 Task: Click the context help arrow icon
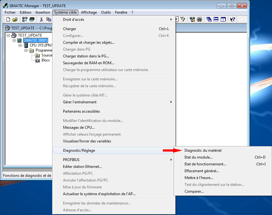pos(233,20)
